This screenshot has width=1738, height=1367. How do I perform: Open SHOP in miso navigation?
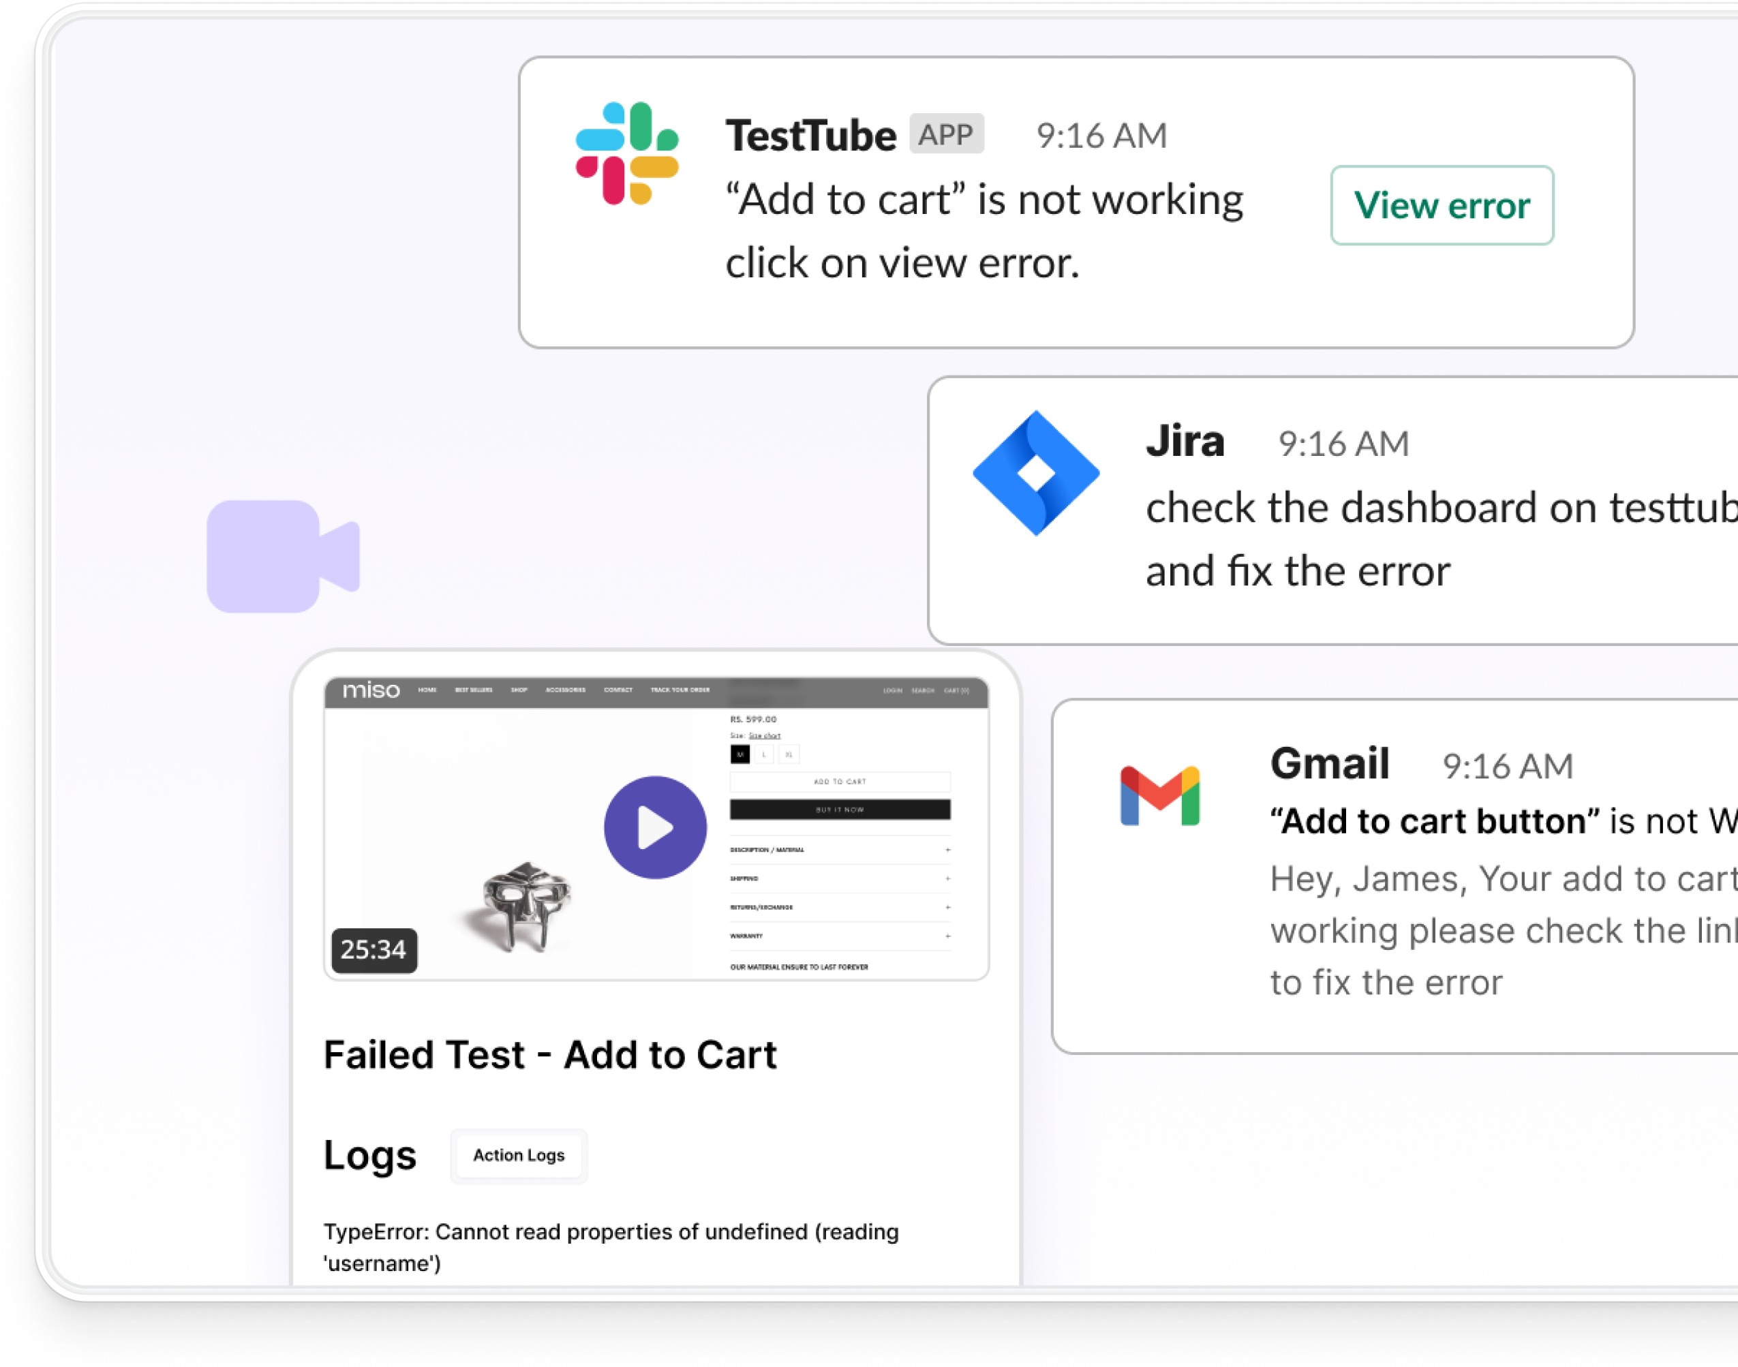click(519, 690)
